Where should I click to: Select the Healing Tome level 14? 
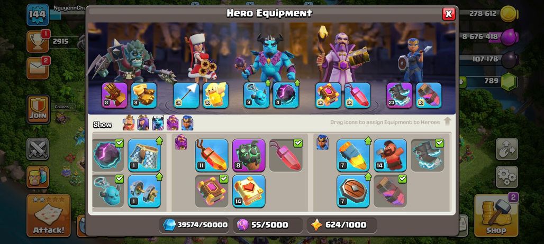click(x=248, y=191)
